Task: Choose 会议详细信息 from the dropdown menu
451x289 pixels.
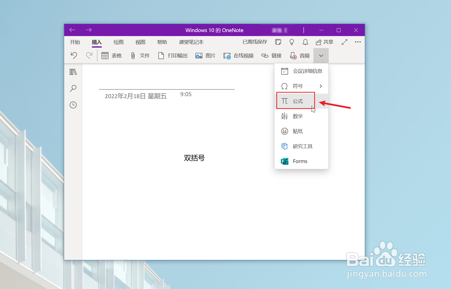Action: click(x=301, y=71)
